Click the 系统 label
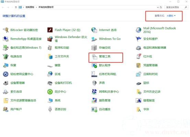Image resolution: width=190 pixels, height=137 pixels. [x=57, y=101]
